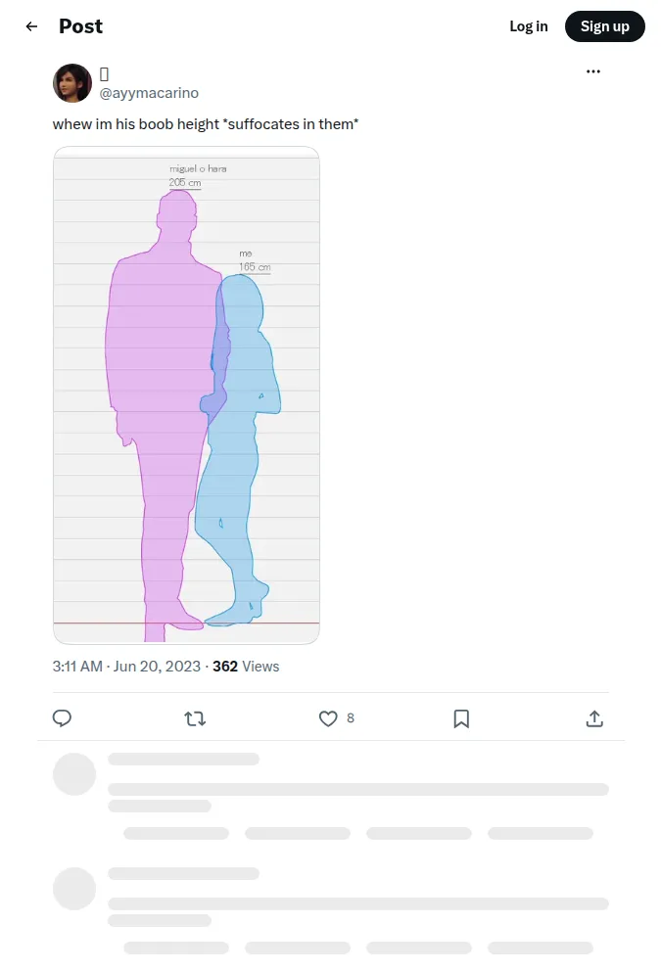
Task: Open the @ayymacarino profile handle
Action: click(149, 93)
